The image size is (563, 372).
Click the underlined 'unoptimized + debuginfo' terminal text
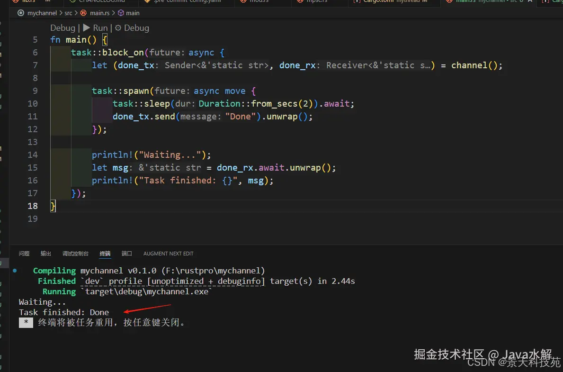pyautogui.click(x=206, y=281)
